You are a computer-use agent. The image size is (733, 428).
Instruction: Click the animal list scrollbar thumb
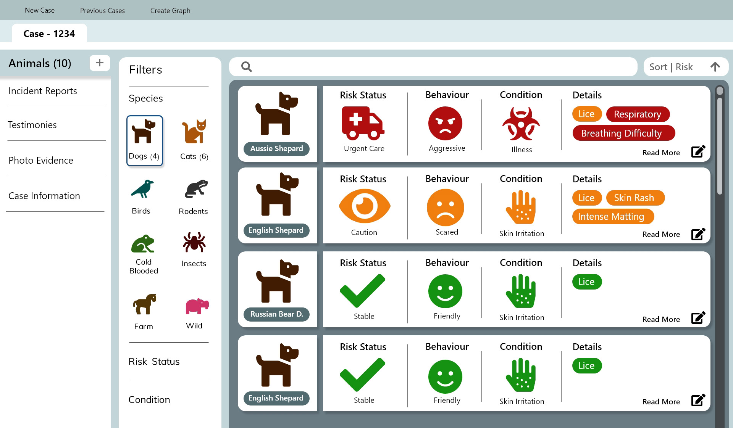point(720,146)
